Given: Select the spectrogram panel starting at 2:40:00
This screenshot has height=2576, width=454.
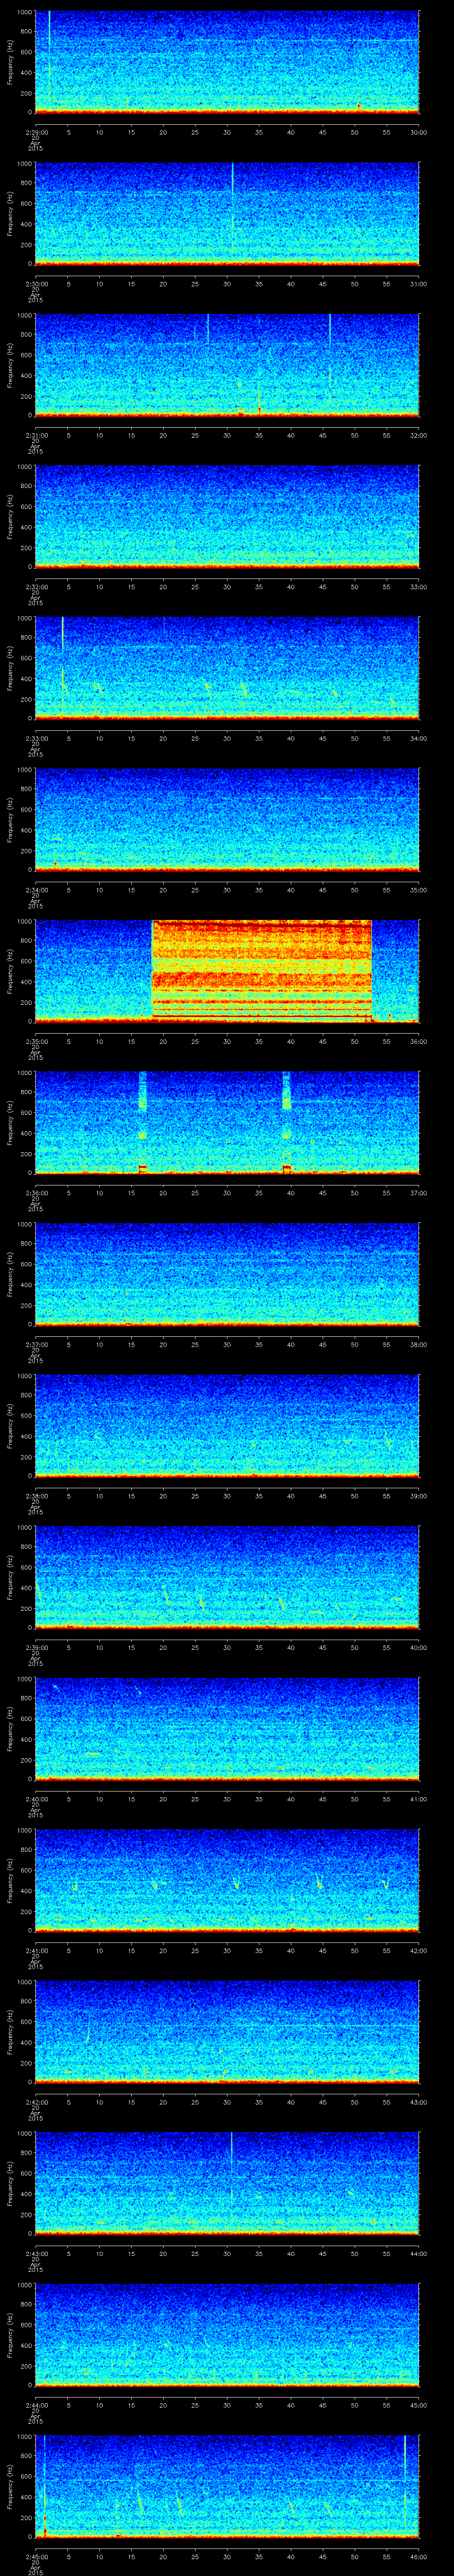Looking at the screenshot, I should click(x=227, y=1729).
